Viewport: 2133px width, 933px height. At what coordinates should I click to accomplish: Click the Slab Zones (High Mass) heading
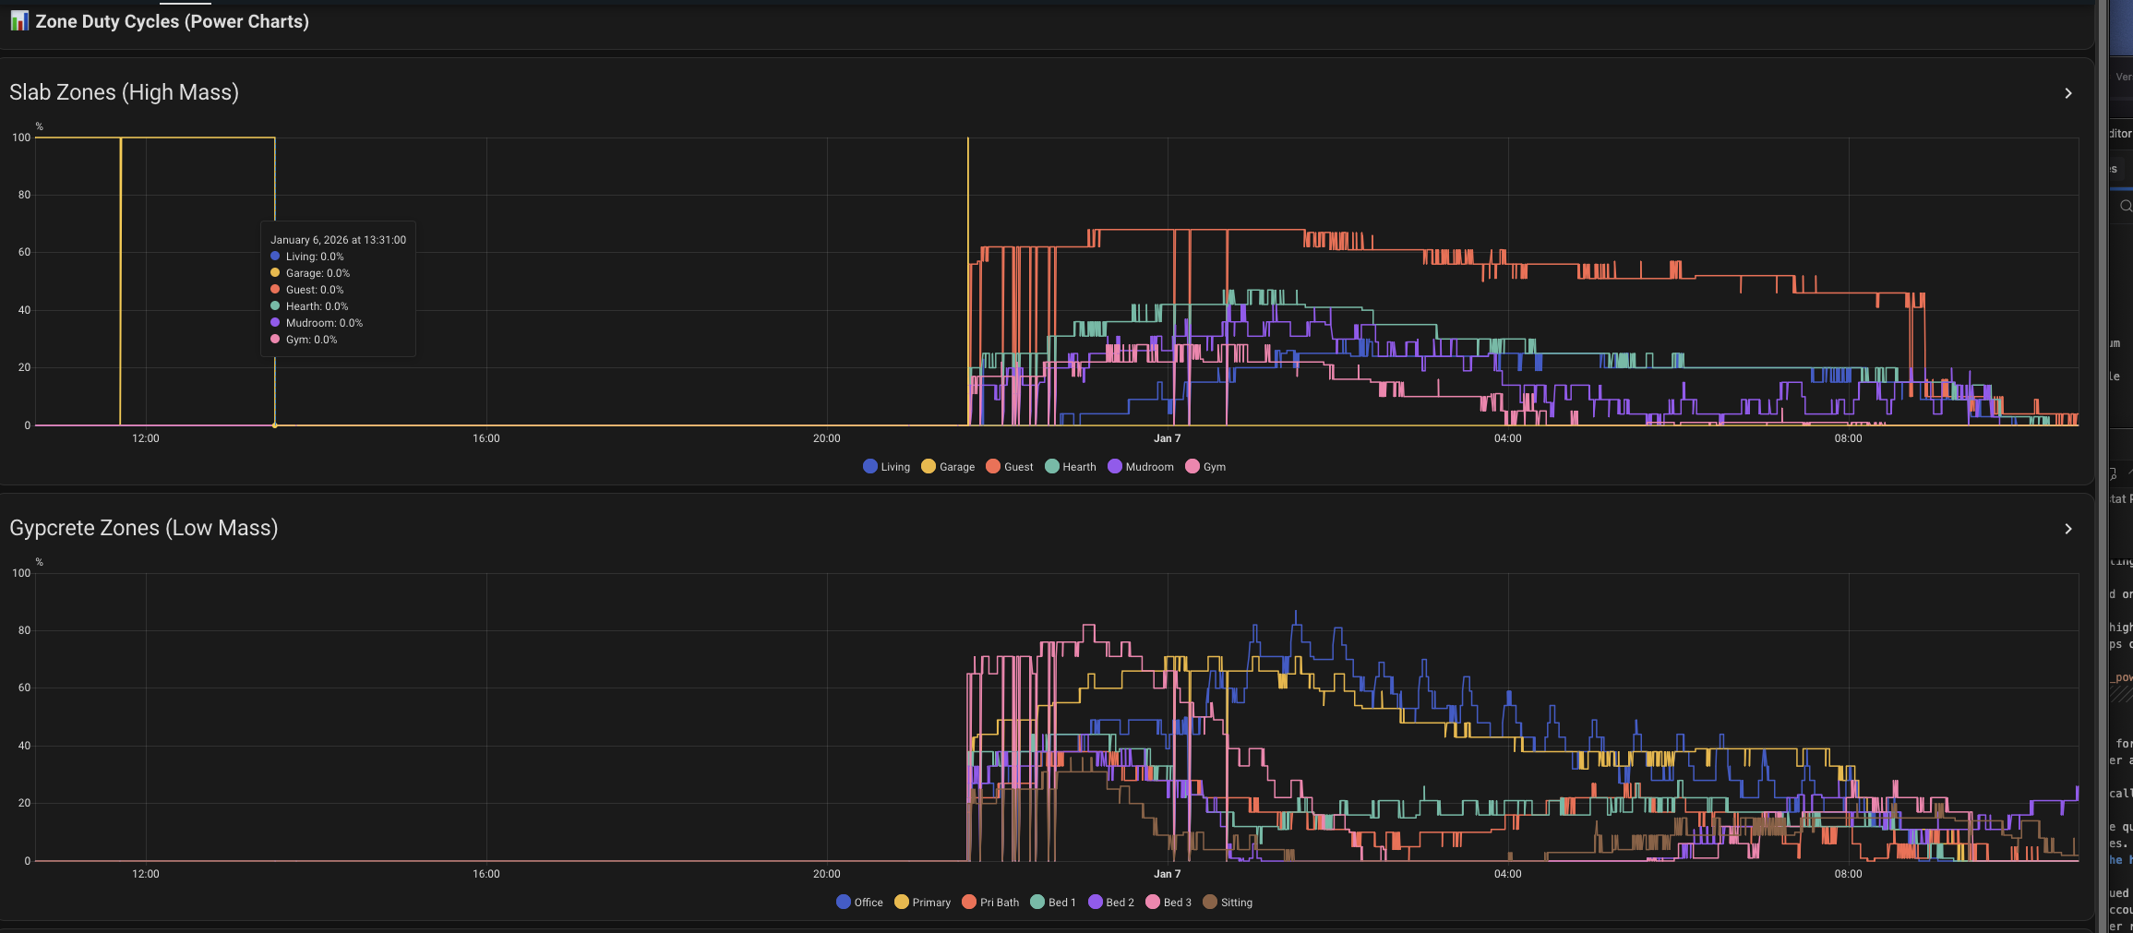click(x=124, y=92)
